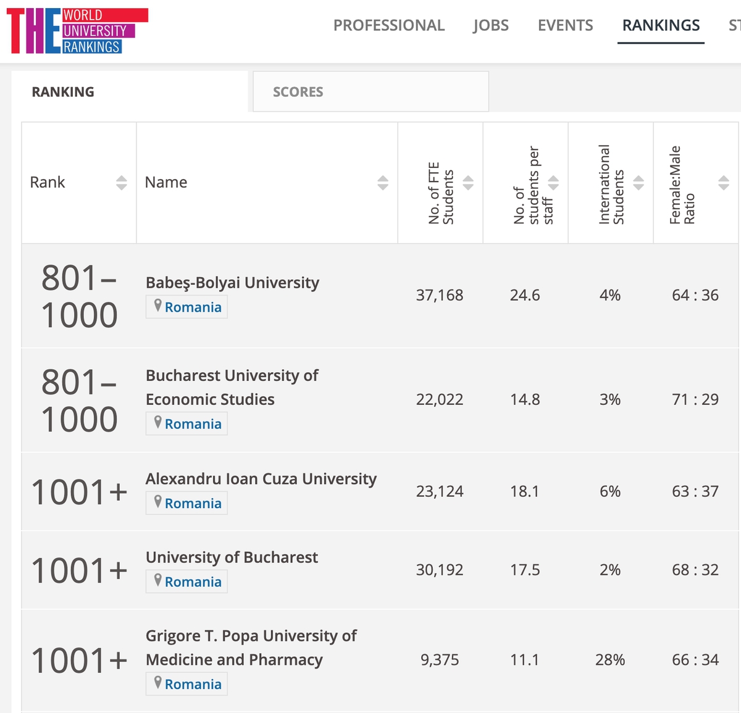Select the 30,192 students value
This screenshot has width=741, height=713.
[440, 570]
